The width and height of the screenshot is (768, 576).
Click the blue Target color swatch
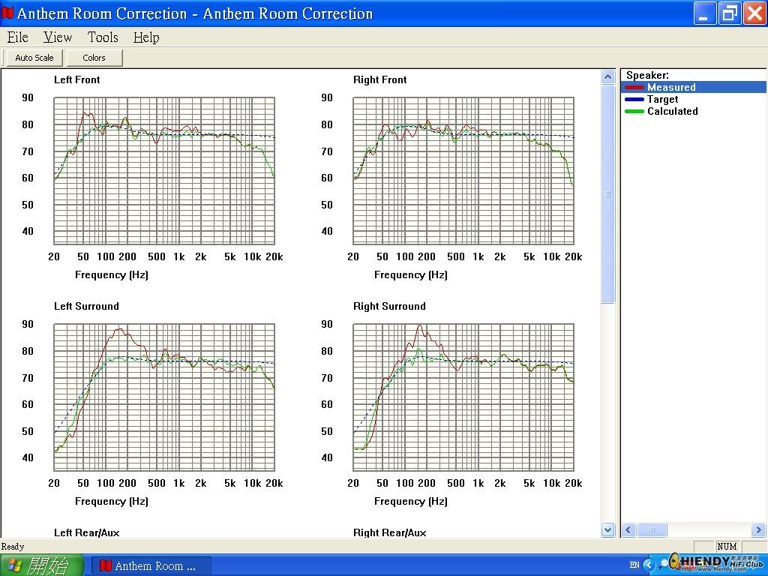pyautogui.click(x=634, y=100)
